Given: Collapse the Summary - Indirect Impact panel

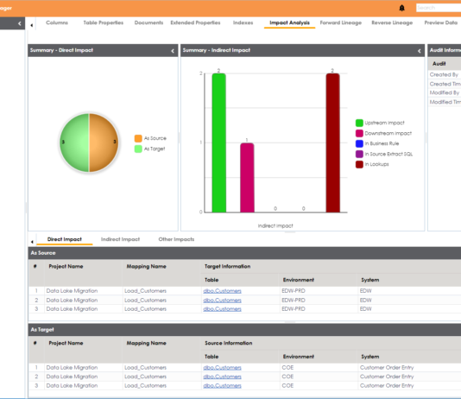Looking at the screenshot, I should (420, 51).
